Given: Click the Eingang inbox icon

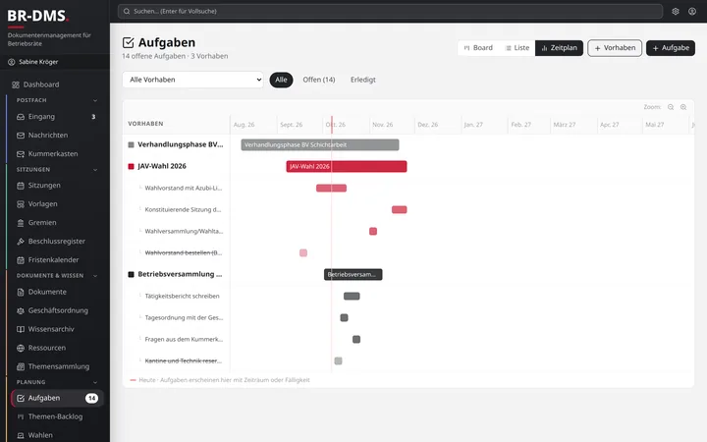Looking at the screenshot, I should pos(21,117).
